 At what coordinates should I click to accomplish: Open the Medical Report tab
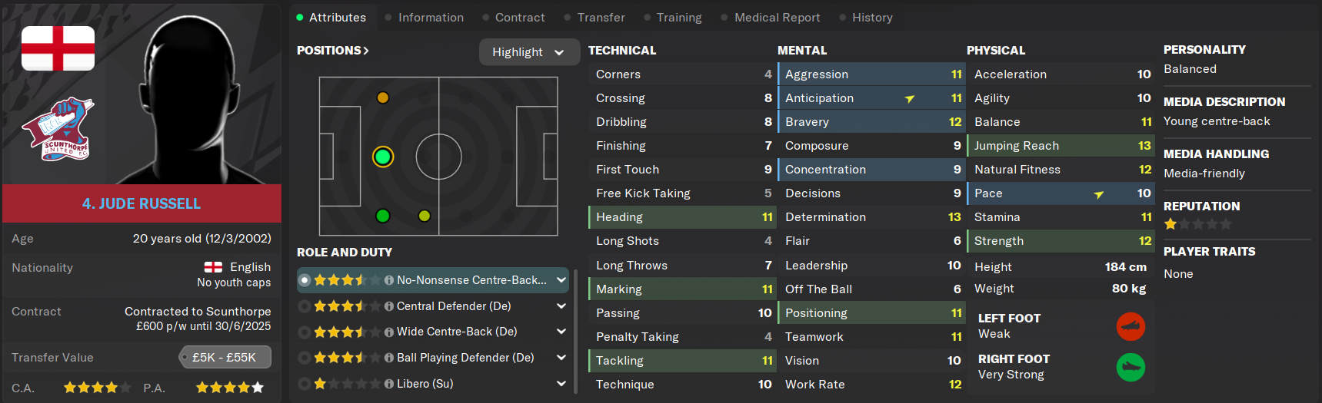(777, 18)
